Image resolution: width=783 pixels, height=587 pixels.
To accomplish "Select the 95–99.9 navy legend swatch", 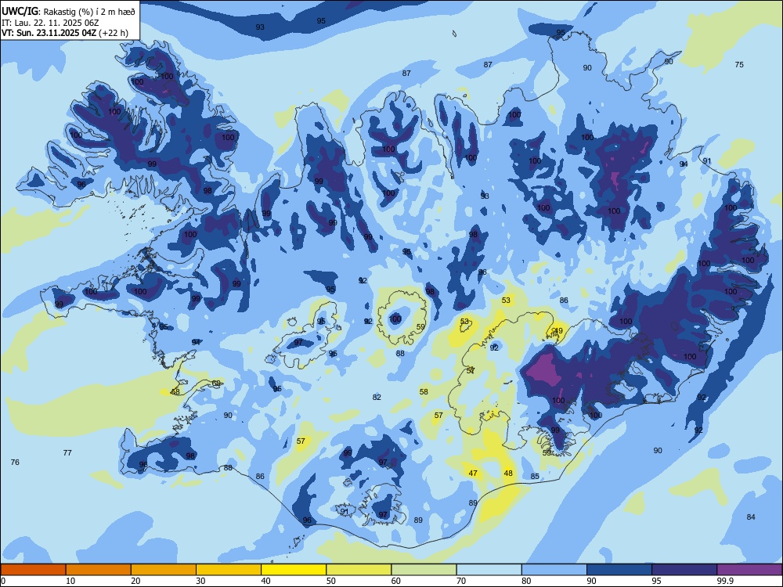I will coord(684,570).
